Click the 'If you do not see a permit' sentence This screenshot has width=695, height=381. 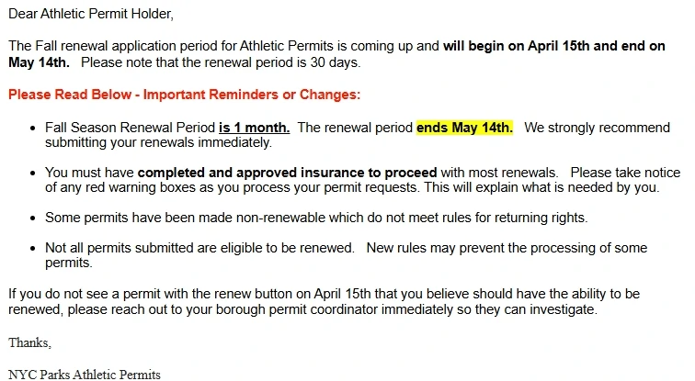(x=324, y=301)
